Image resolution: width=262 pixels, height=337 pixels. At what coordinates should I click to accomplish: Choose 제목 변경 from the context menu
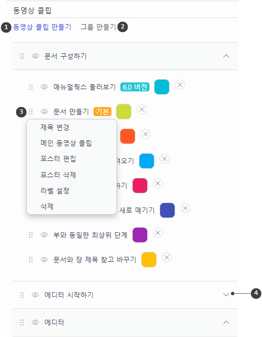click(x=55, y=127)
